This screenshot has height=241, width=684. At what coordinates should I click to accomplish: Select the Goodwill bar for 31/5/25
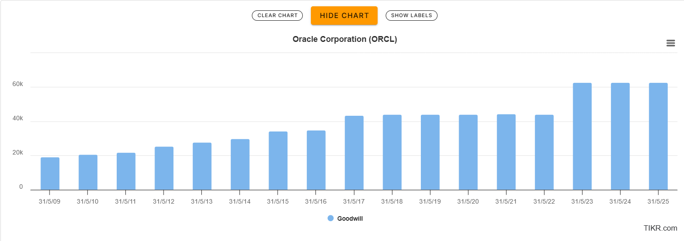658,136
